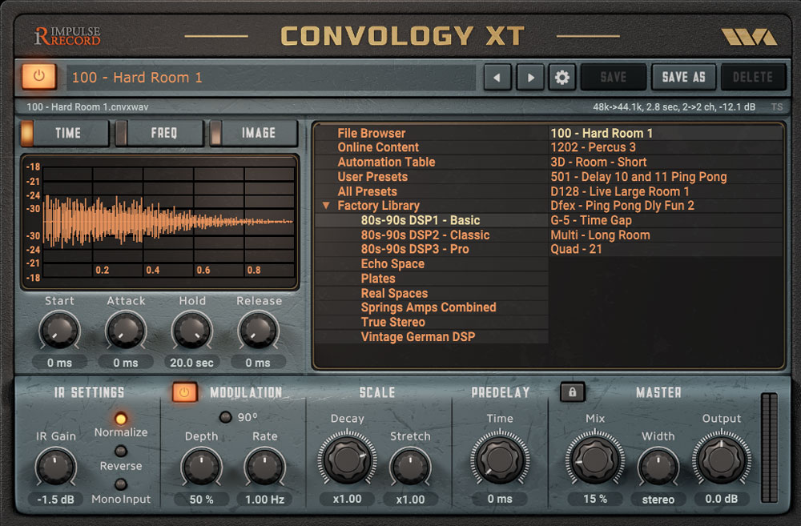Load the previous preset with left arrow

pyautogui.click(x=497, y=77)
